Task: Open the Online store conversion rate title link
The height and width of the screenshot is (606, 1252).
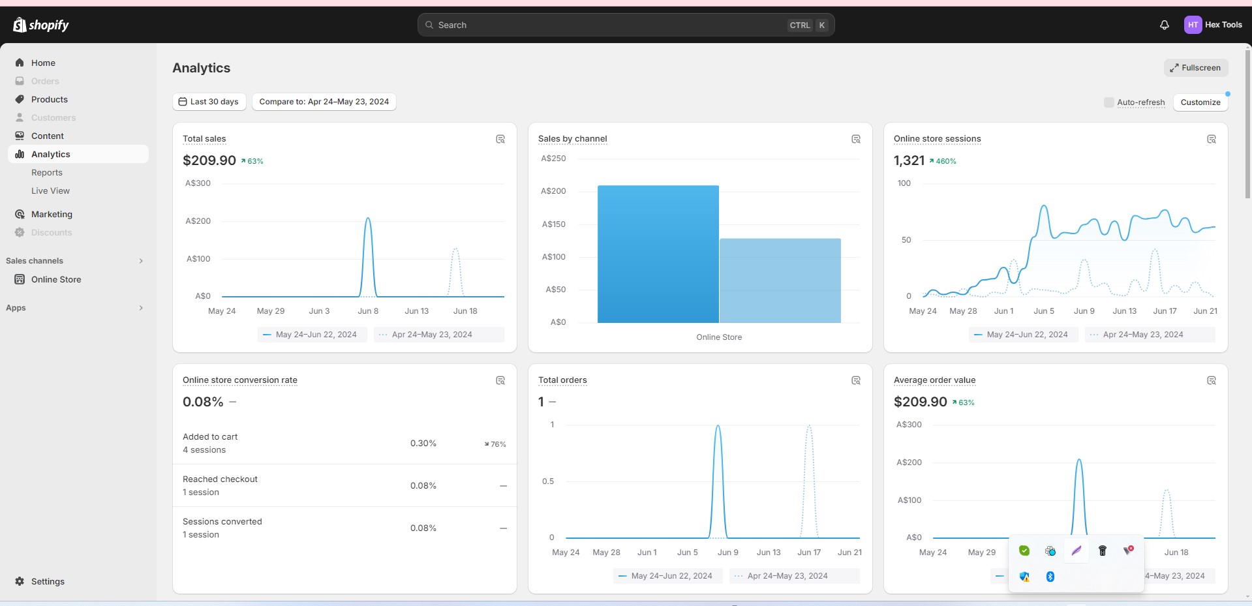Action: 240,380
